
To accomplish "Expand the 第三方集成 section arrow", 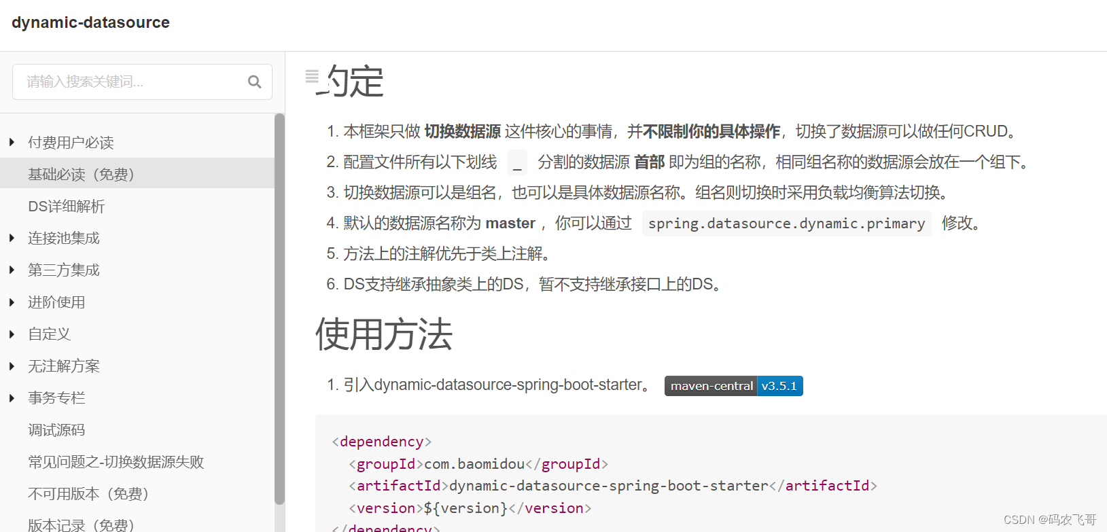I will [12, 270].
